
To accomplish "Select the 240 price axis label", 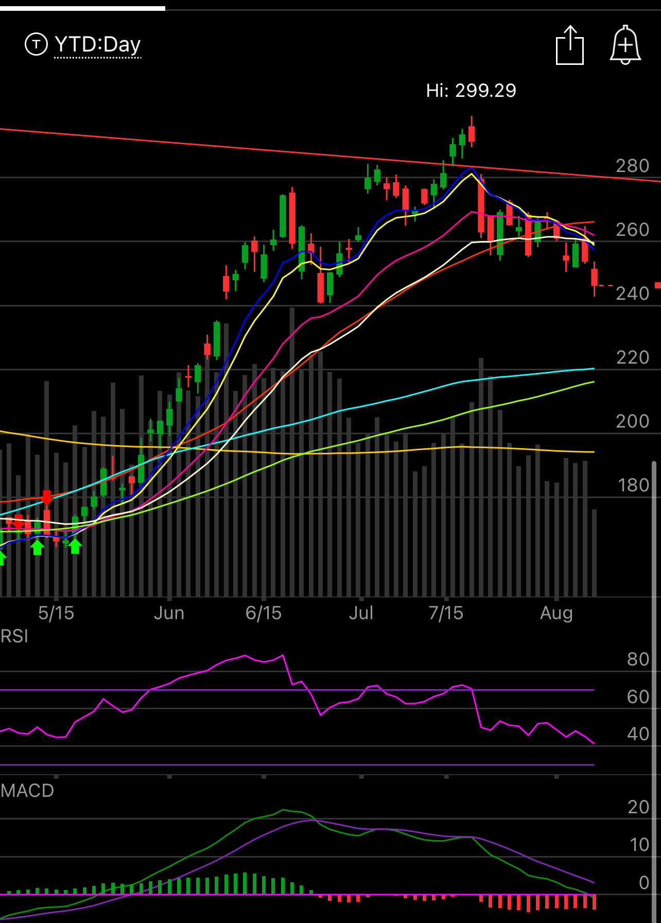I will [633, 294].
